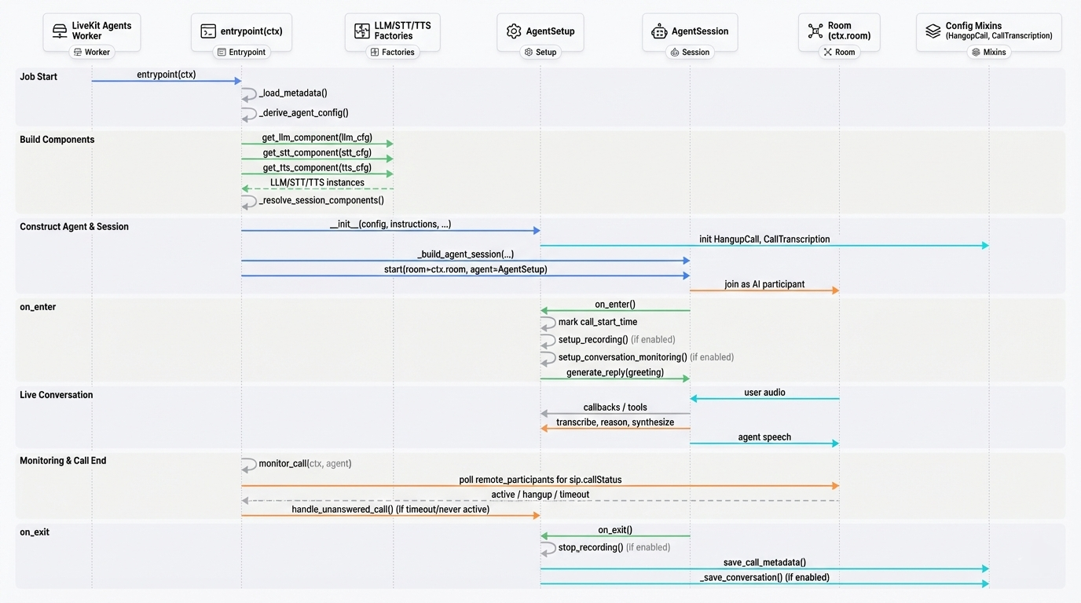Click the _load_metadata() self-loop arrow

point(249,94)
